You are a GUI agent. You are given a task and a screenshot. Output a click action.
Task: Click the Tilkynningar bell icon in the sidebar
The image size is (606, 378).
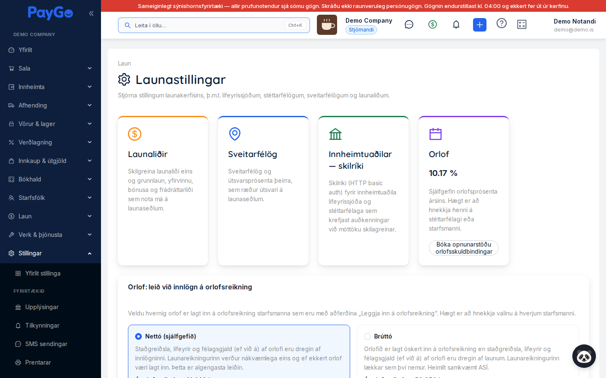pos(18,325)
